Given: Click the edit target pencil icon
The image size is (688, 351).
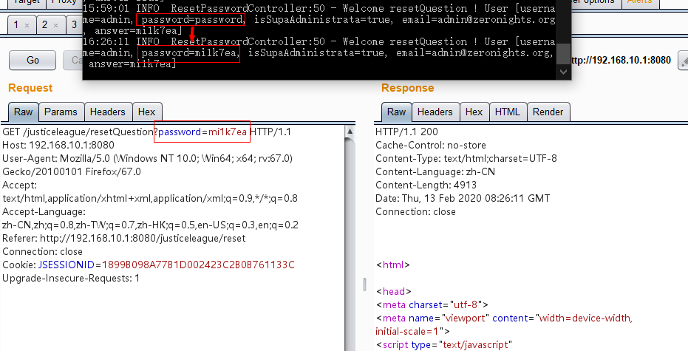Looking at the screenshot, I should pos(682,61).
